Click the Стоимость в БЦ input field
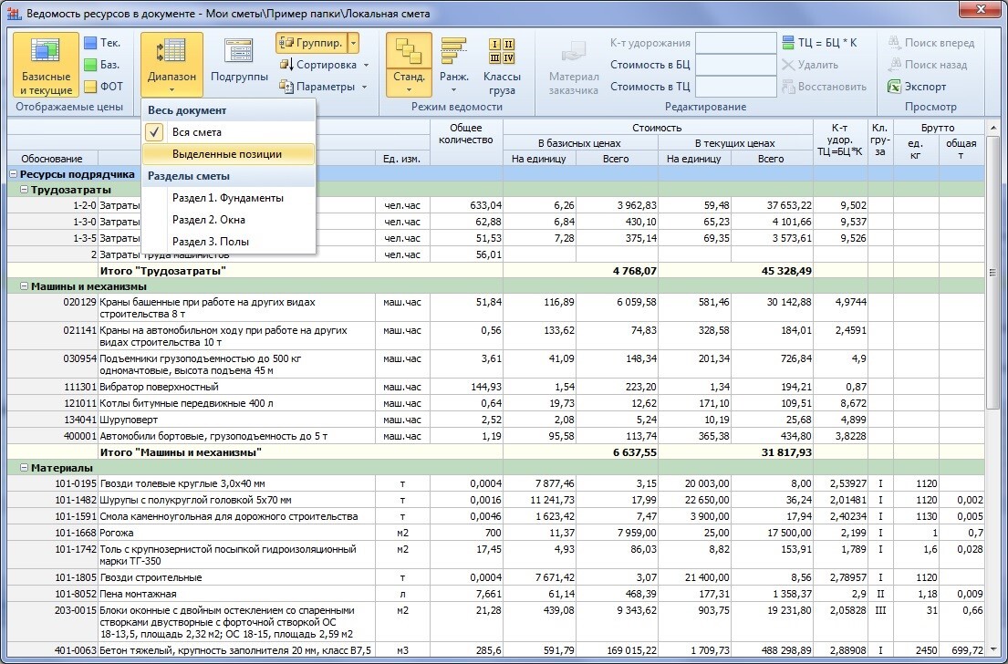Viewport: 1008px width, 664px height. (735, 65)
